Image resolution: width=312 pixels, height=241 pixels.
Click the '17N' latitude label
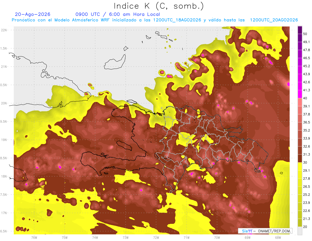click(4, 213)
